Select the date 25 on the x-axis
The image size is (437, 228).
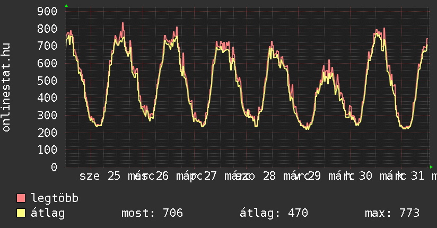pyautogui.click(x=114, y=176)
